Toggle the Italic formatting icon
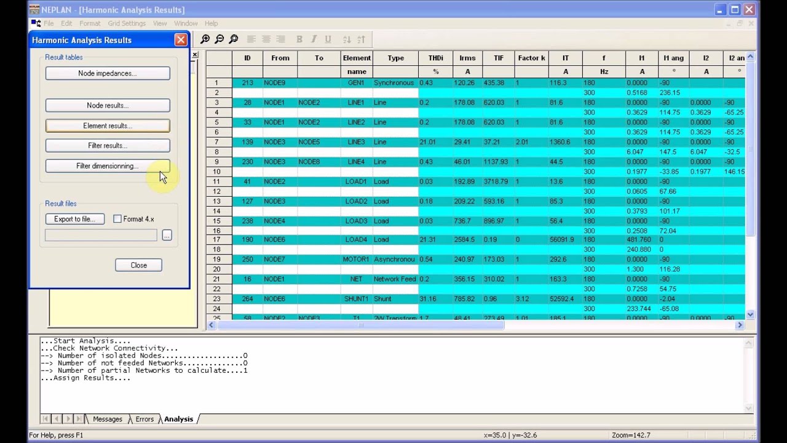Image resolution: width=787 pixels, height=443 pixels. click(314, 39)
